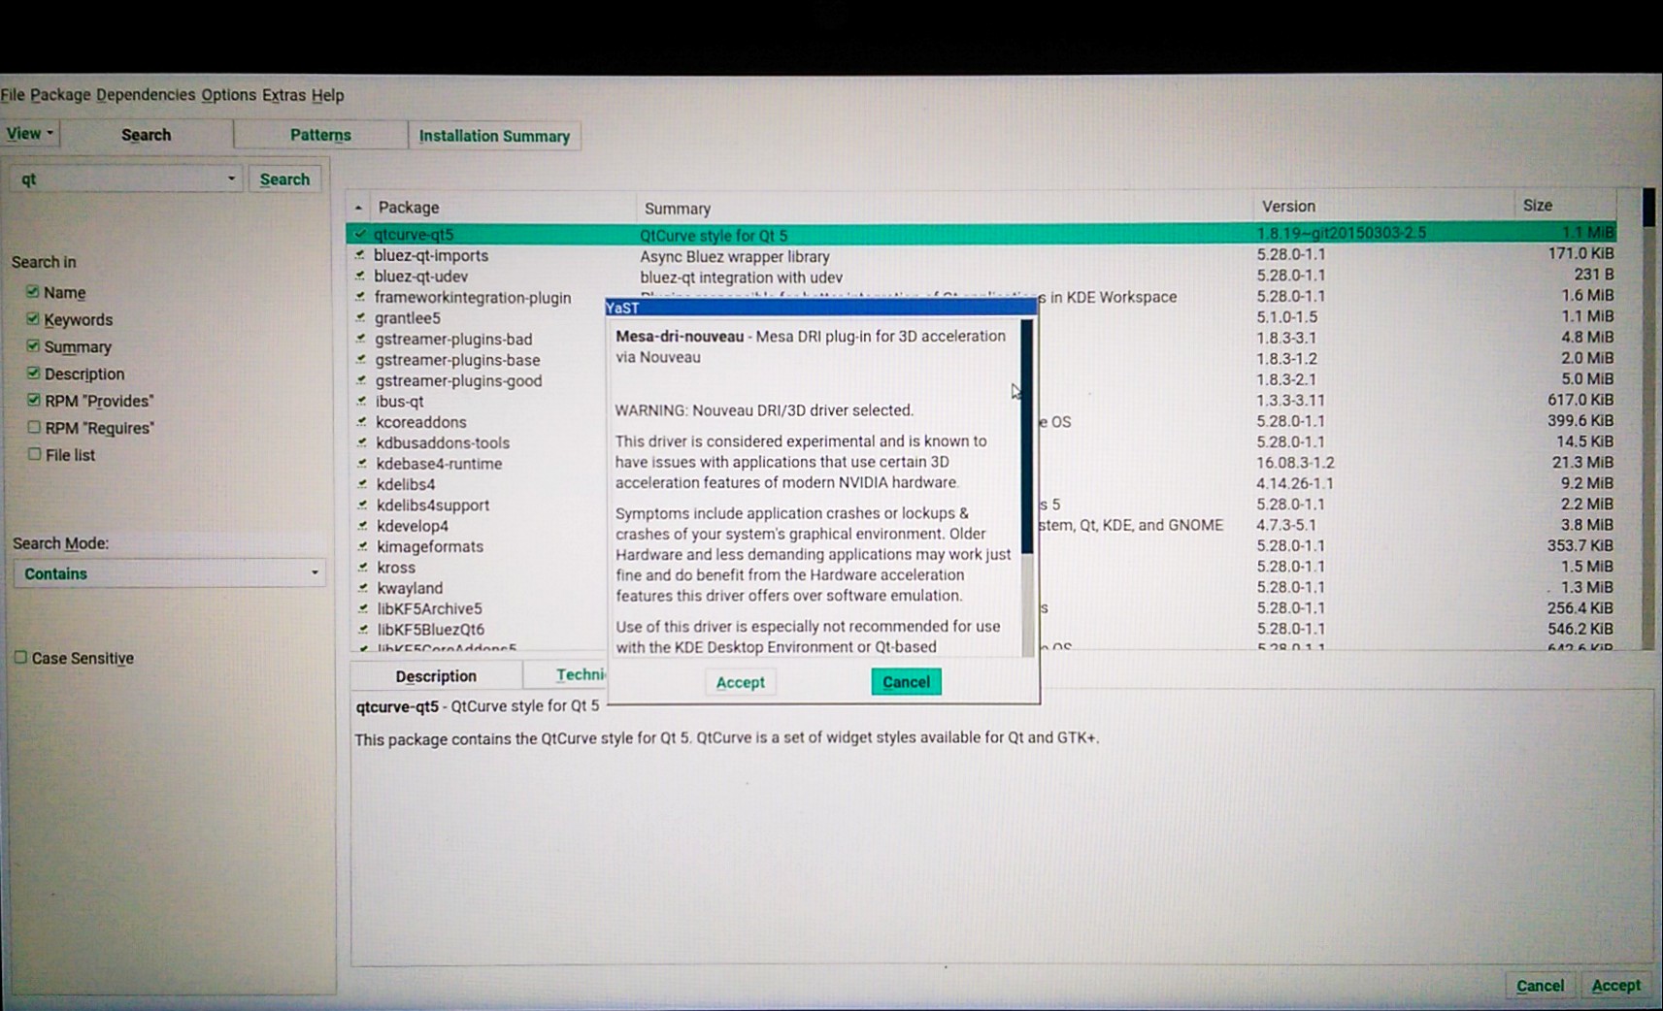This screenshot has width=1663, height=1011.
Task: Toggle the Name search checkbox
Action: coord(33,291)
